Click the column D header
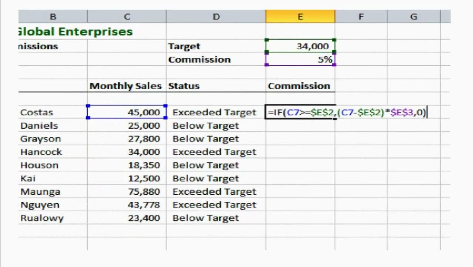This screenshot has width=474, height=267. point(216,17)
